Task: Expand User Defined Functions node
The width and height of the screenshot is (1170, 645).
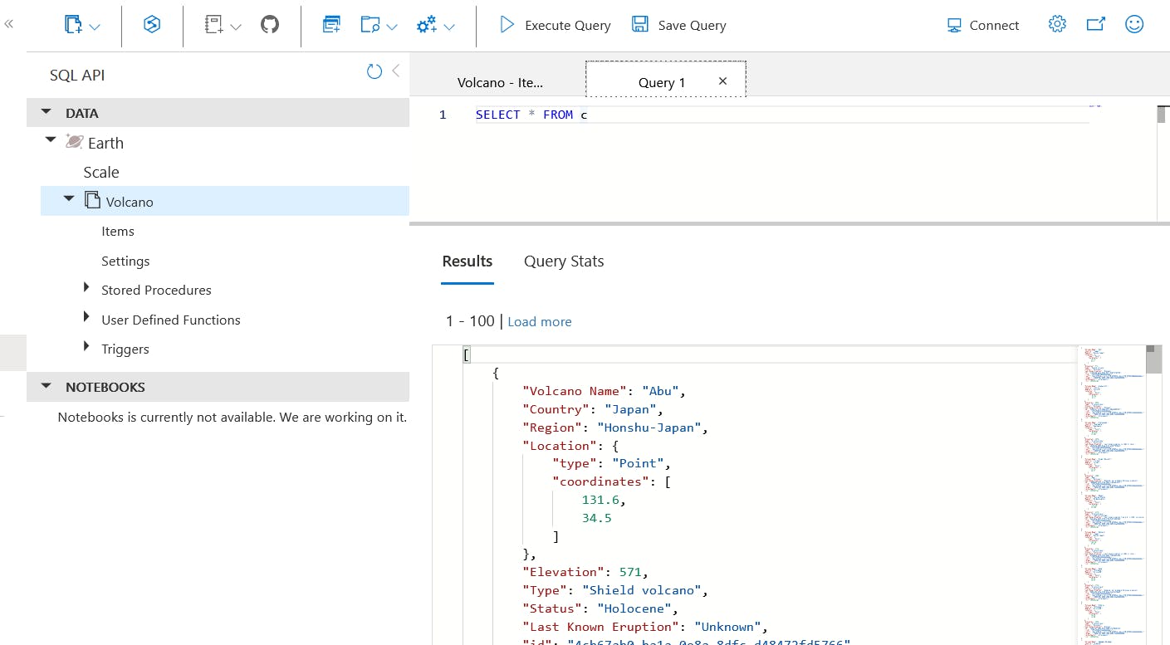Action: [x=86, y=318]
